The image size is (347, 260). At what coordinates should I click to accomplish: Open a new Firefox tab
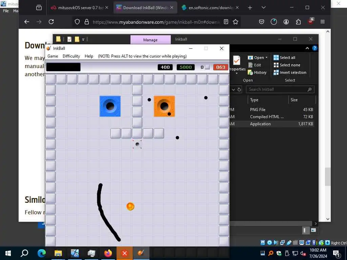click(250, 8)
